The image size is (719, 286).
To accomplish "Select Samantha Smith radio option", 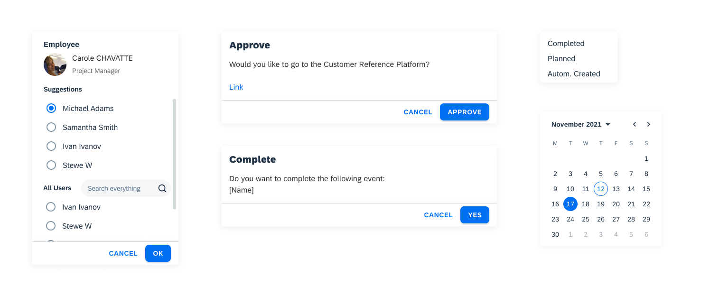I will pos(51,127).
